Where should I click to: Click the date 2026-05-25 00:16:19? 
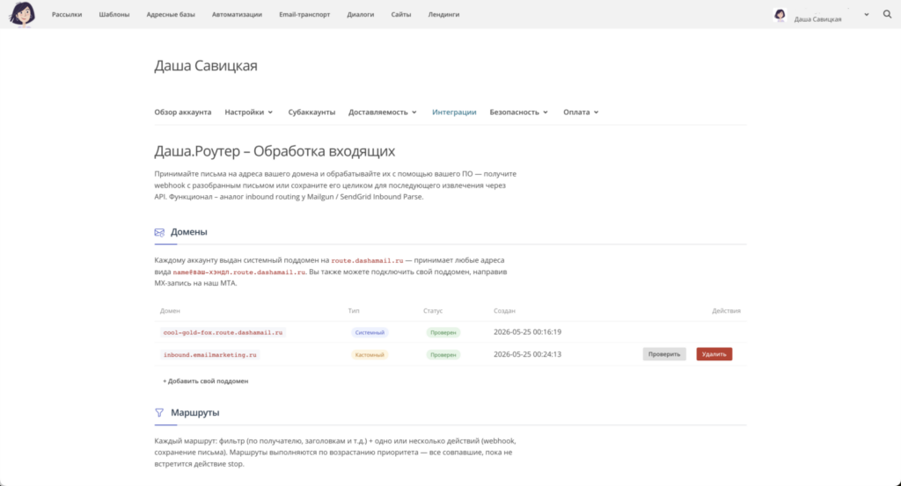(528, 331)
